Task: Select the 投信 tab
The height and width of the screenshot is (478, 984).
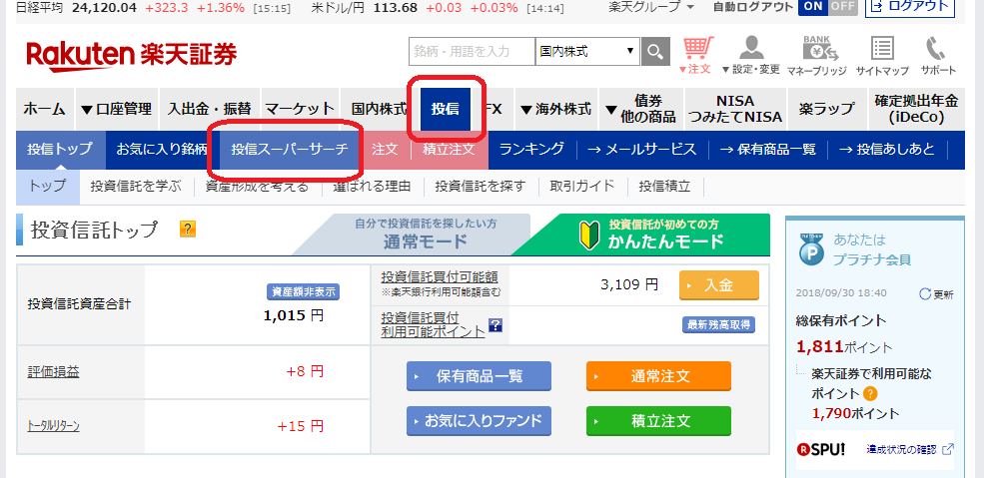Action: coord(446,109)
